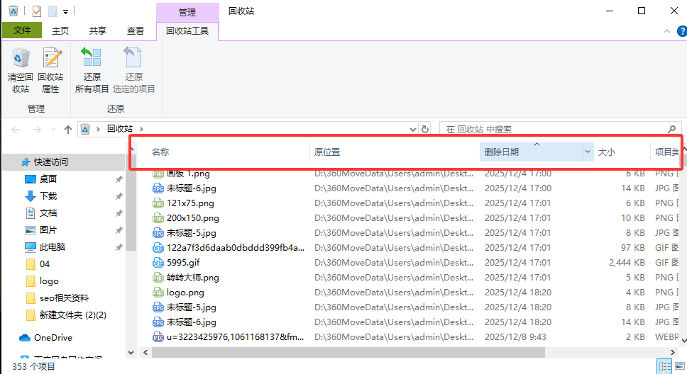The width and height of the screenshot is (687, 374).
Task: Open the 04 folder in navigation pane
Action: pos(44,264)
